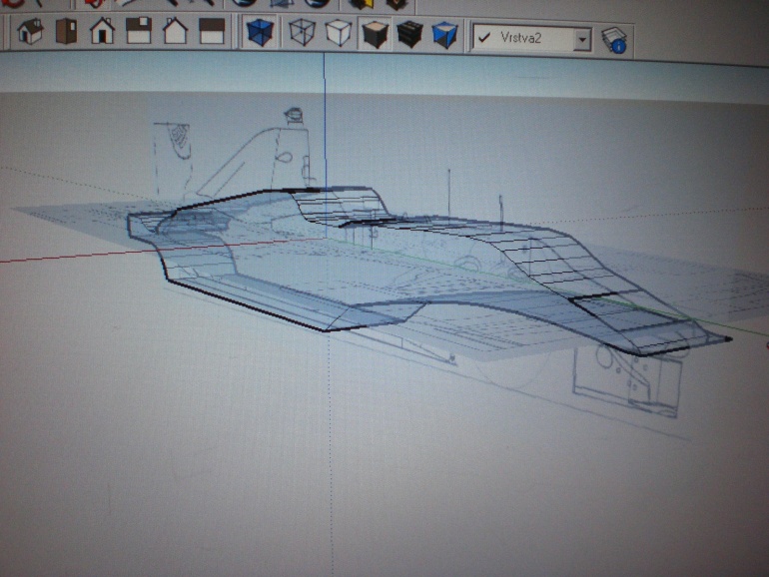This screenshot has height=577, width=769.
Task: Toggle X-ray face style off
Action: 260,32
